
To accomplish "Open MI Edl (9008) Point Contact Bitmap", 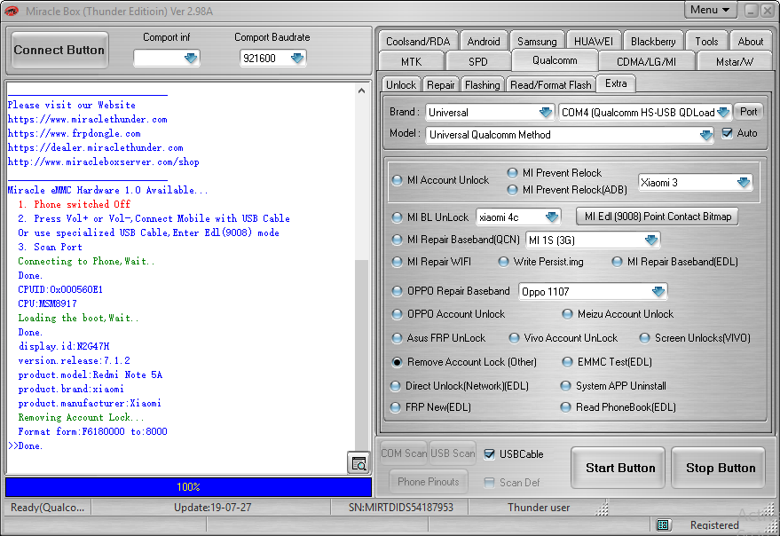I will click(x=658, y=217).
